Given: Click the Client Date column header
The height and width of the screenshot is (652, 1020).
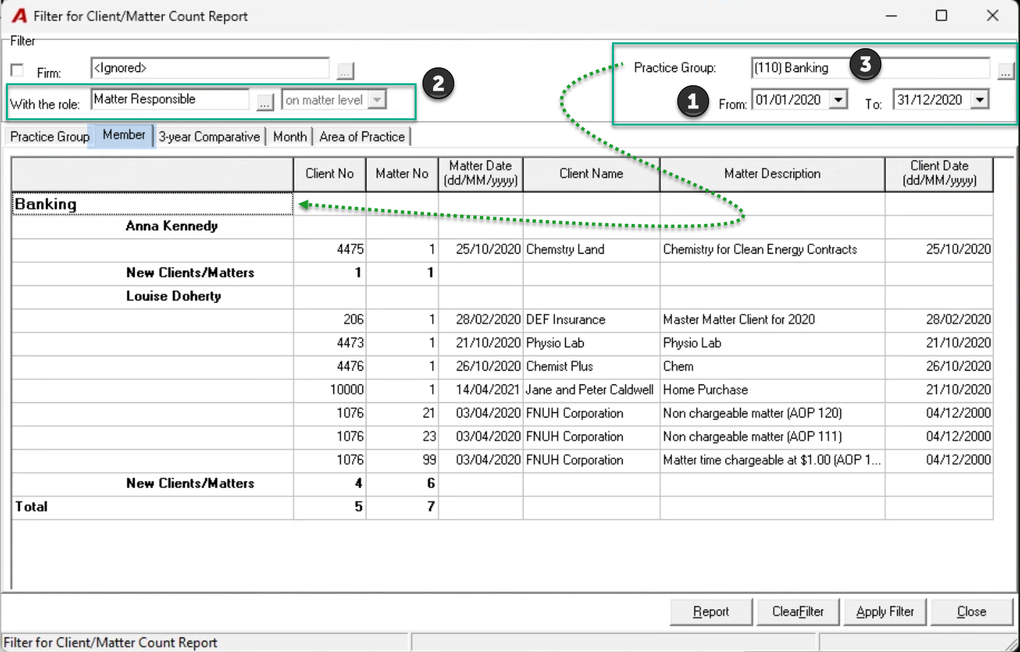Looking at the screenshot, I should point(939,174).
